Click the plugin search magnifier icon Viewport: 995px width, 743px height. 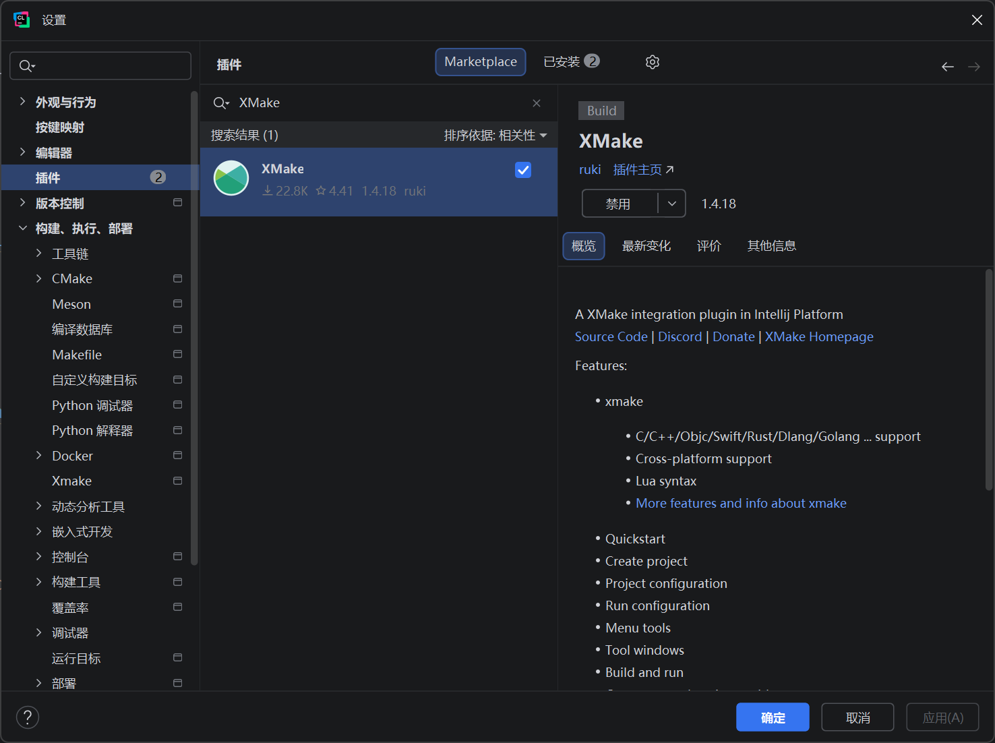tap(220, 103)
